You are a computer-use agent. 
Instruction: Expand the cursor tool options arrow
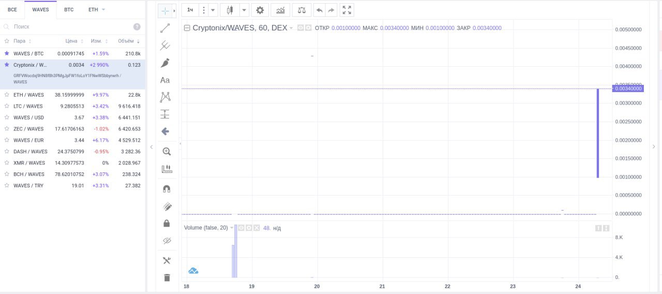tap(174, 10)
